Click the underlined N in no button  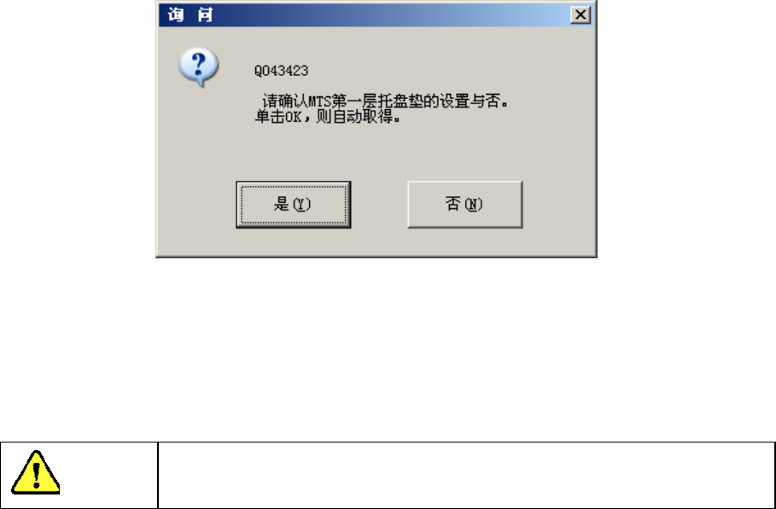tap(474, 204)
